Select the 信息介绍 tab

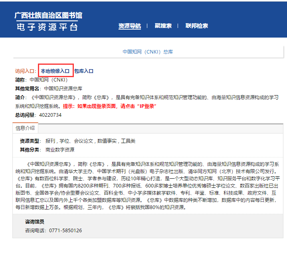click(x=25, y=128)
